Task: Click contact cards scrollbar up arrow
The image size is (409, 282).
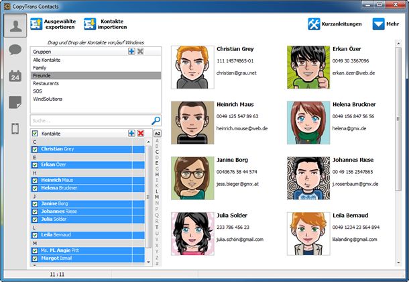Action: (398, 43)
